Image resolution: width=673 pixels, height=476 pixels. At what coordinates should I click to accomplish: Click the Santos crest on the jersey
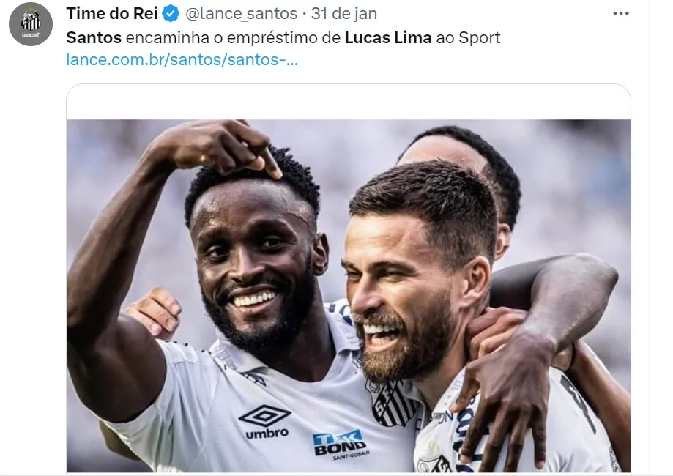point(390,404)
